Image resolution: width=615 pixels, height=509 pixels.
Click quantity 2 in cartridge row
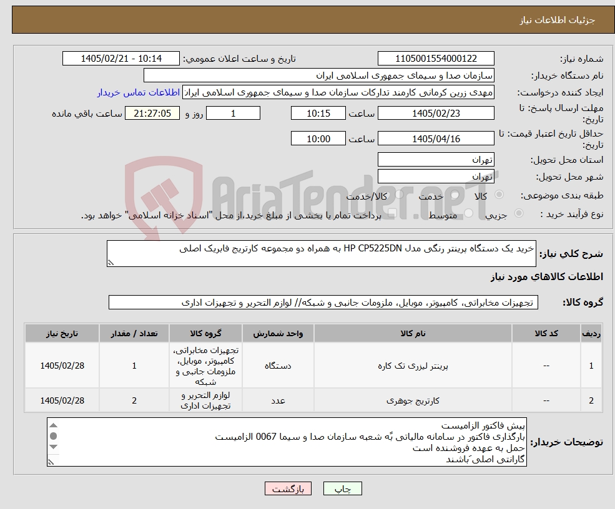click(x=134, y=400)
